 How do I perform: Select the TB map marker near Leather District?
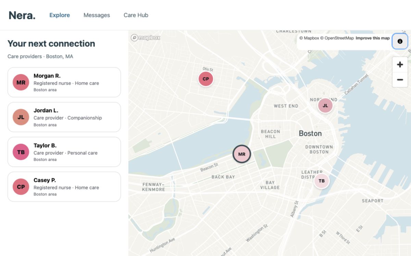(x=322, y=181)
